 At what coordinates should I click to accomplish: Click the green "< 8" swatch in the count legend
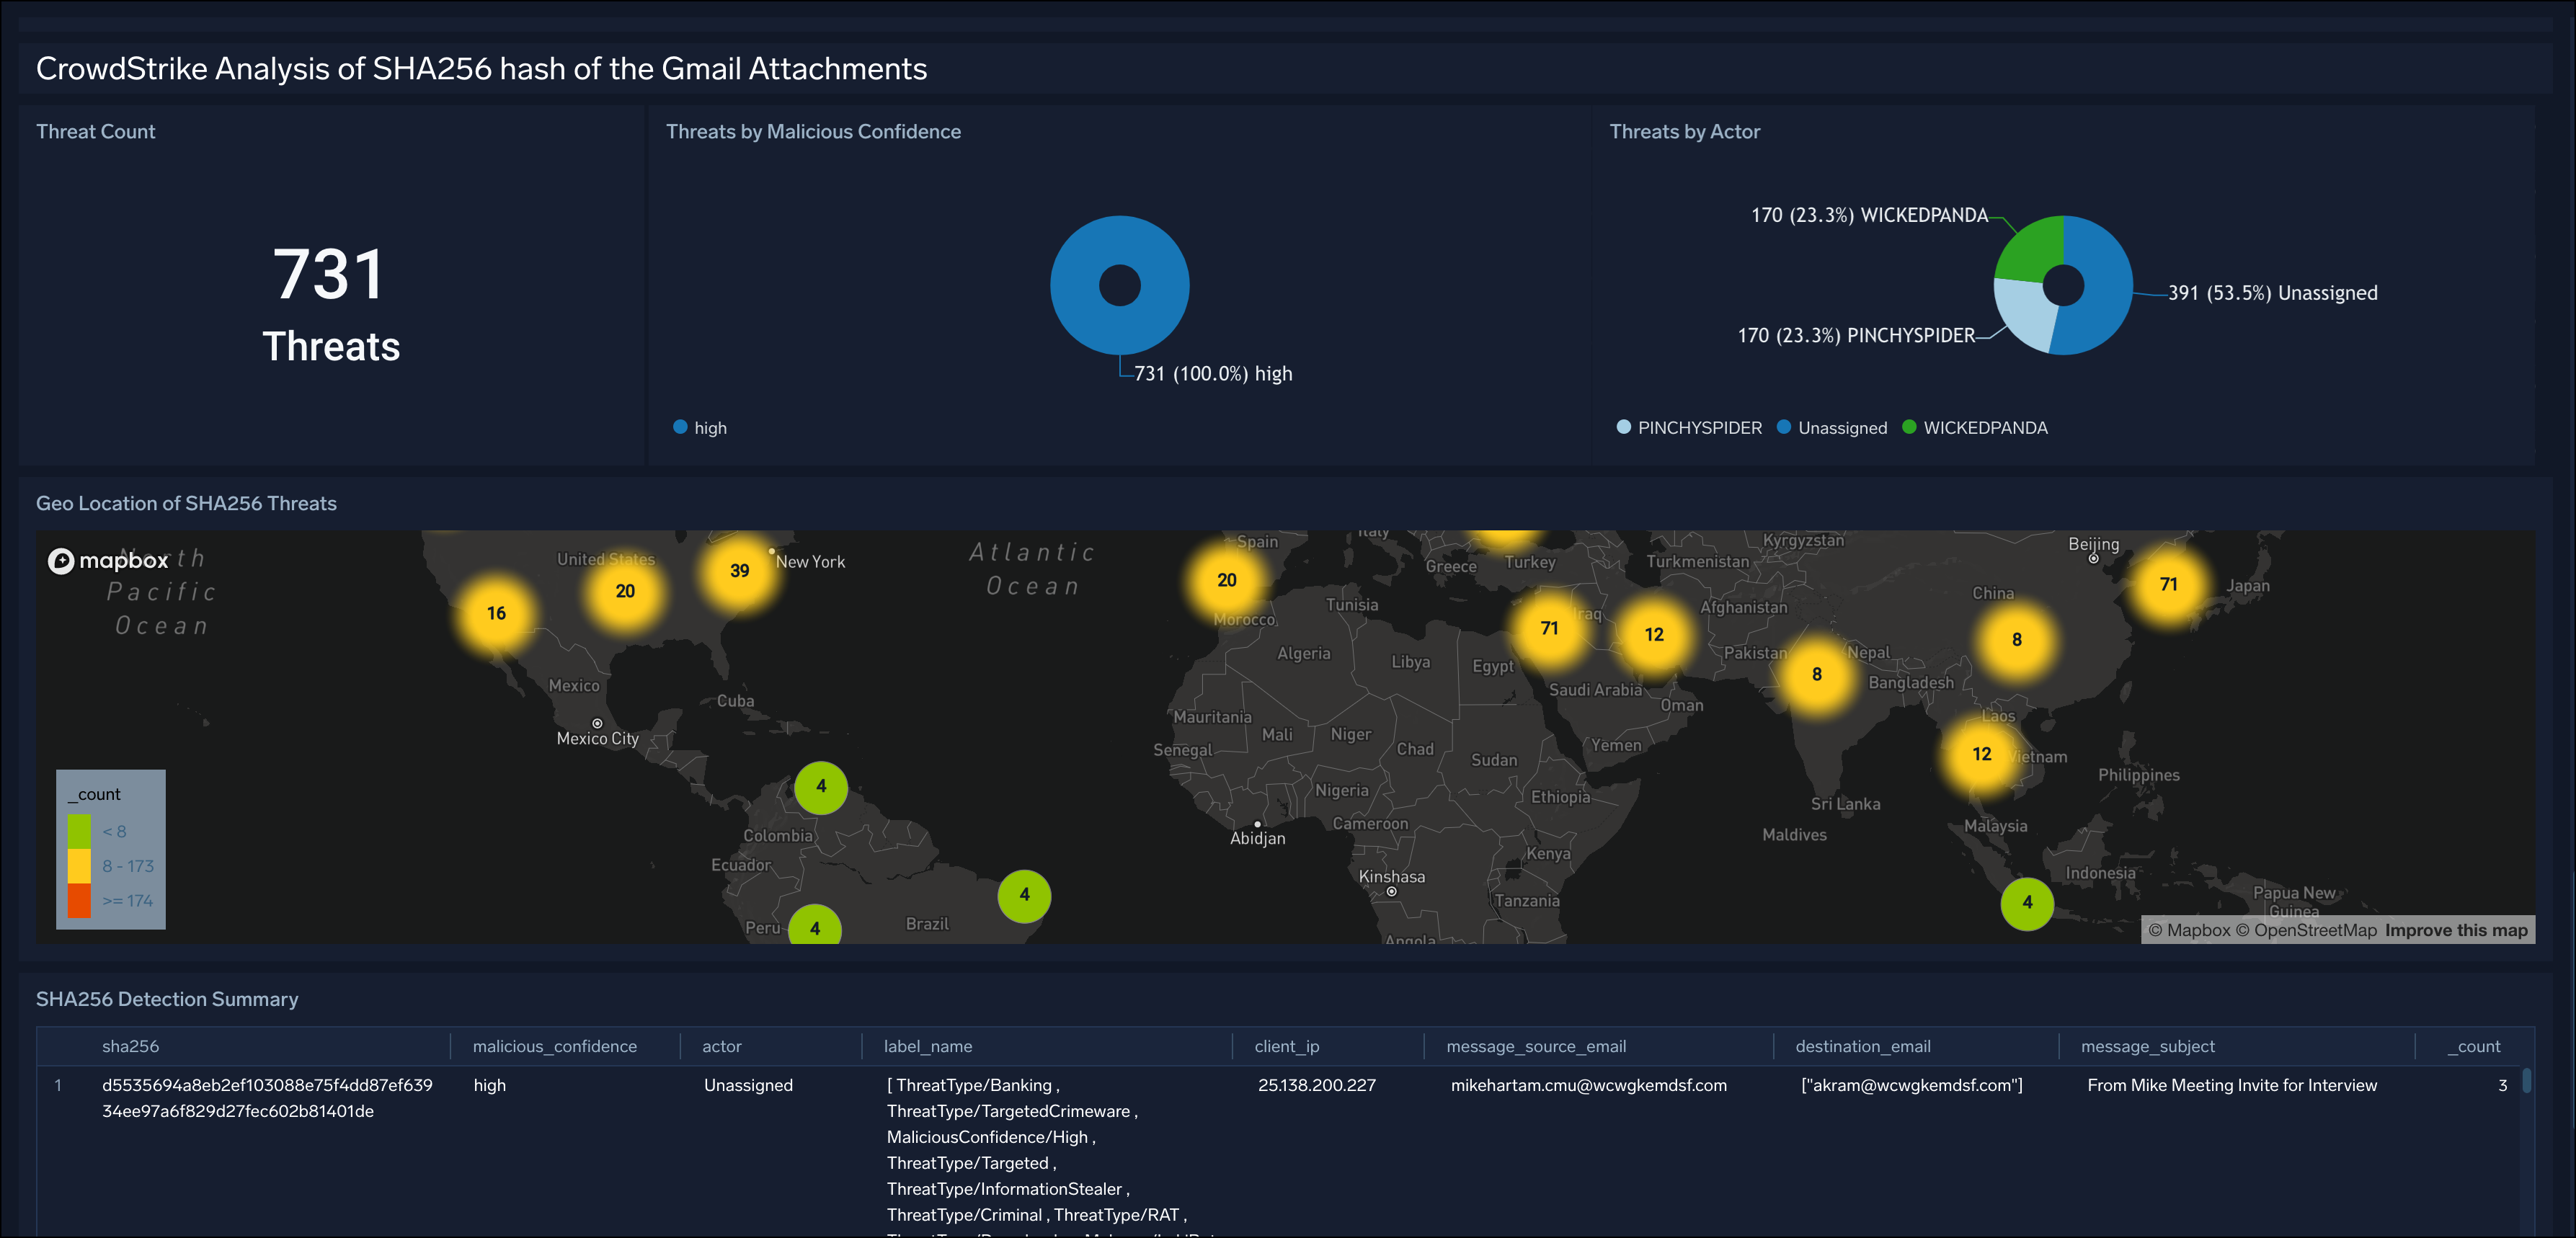click(81, 830)
